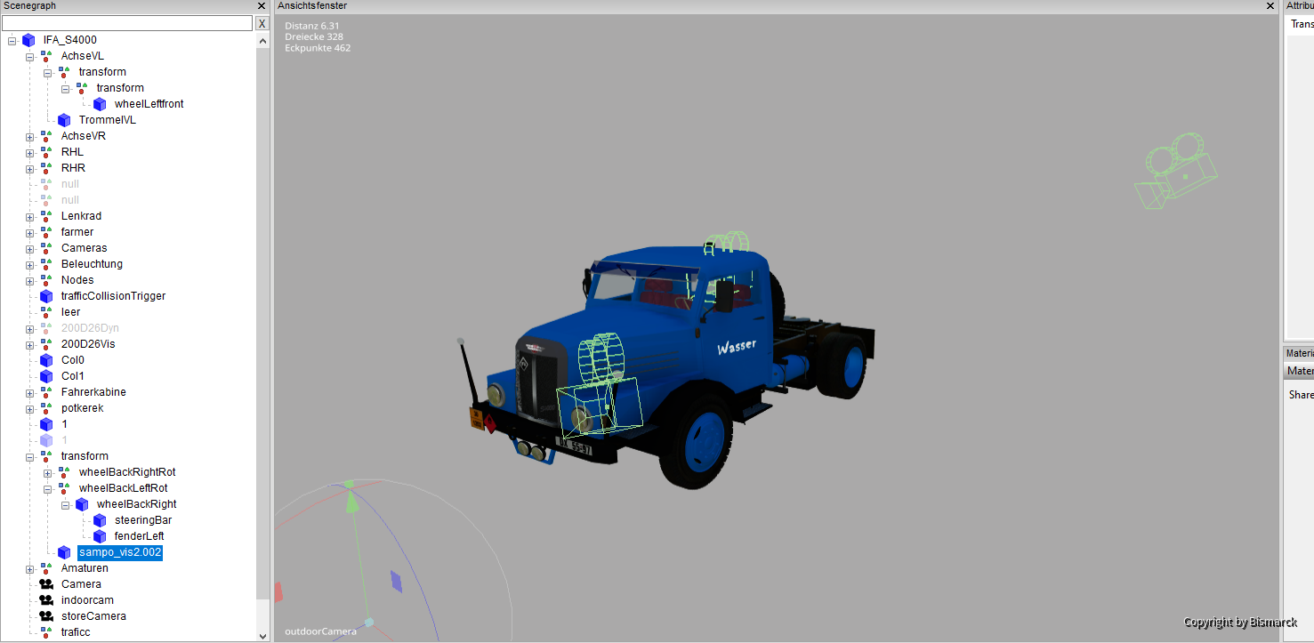Screen dimensions: 1314x643
Task: Collapse the IFA_S4000 root node
Action: point(12,40)
